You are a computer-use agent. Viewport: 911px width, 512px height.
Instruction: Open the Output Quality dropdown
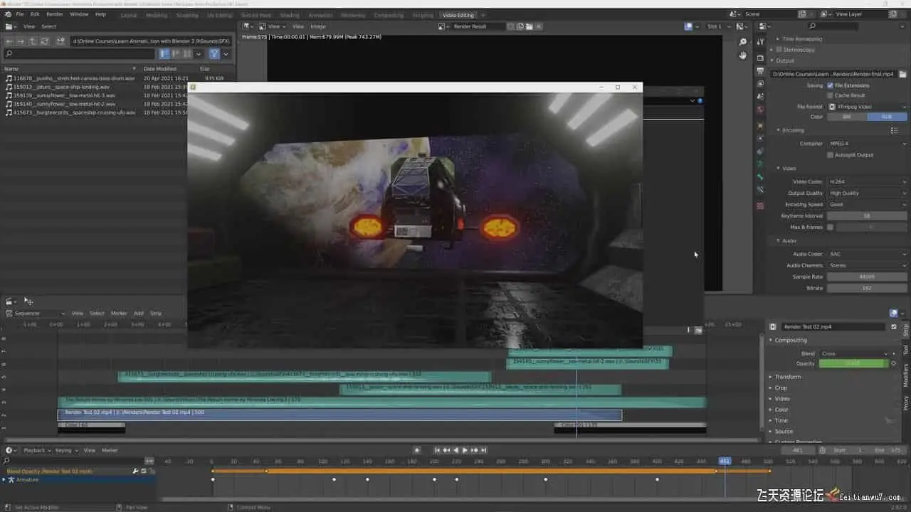coord(867,193)
